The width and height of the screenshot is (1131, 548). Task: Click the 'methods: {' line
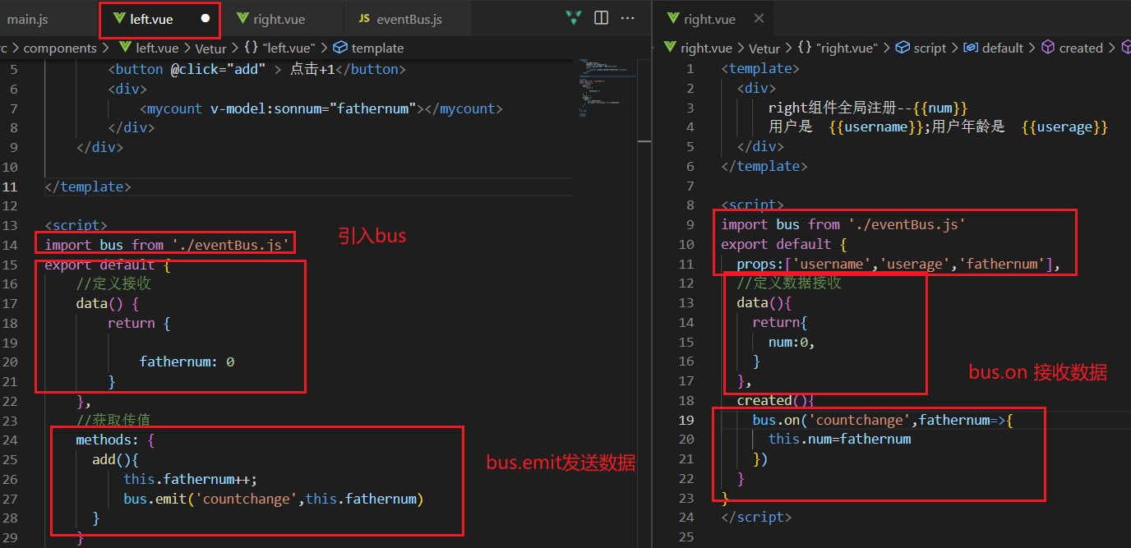(115, 440)
